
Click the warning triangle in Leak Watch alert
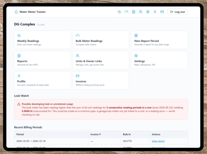[x=19, y=104]
